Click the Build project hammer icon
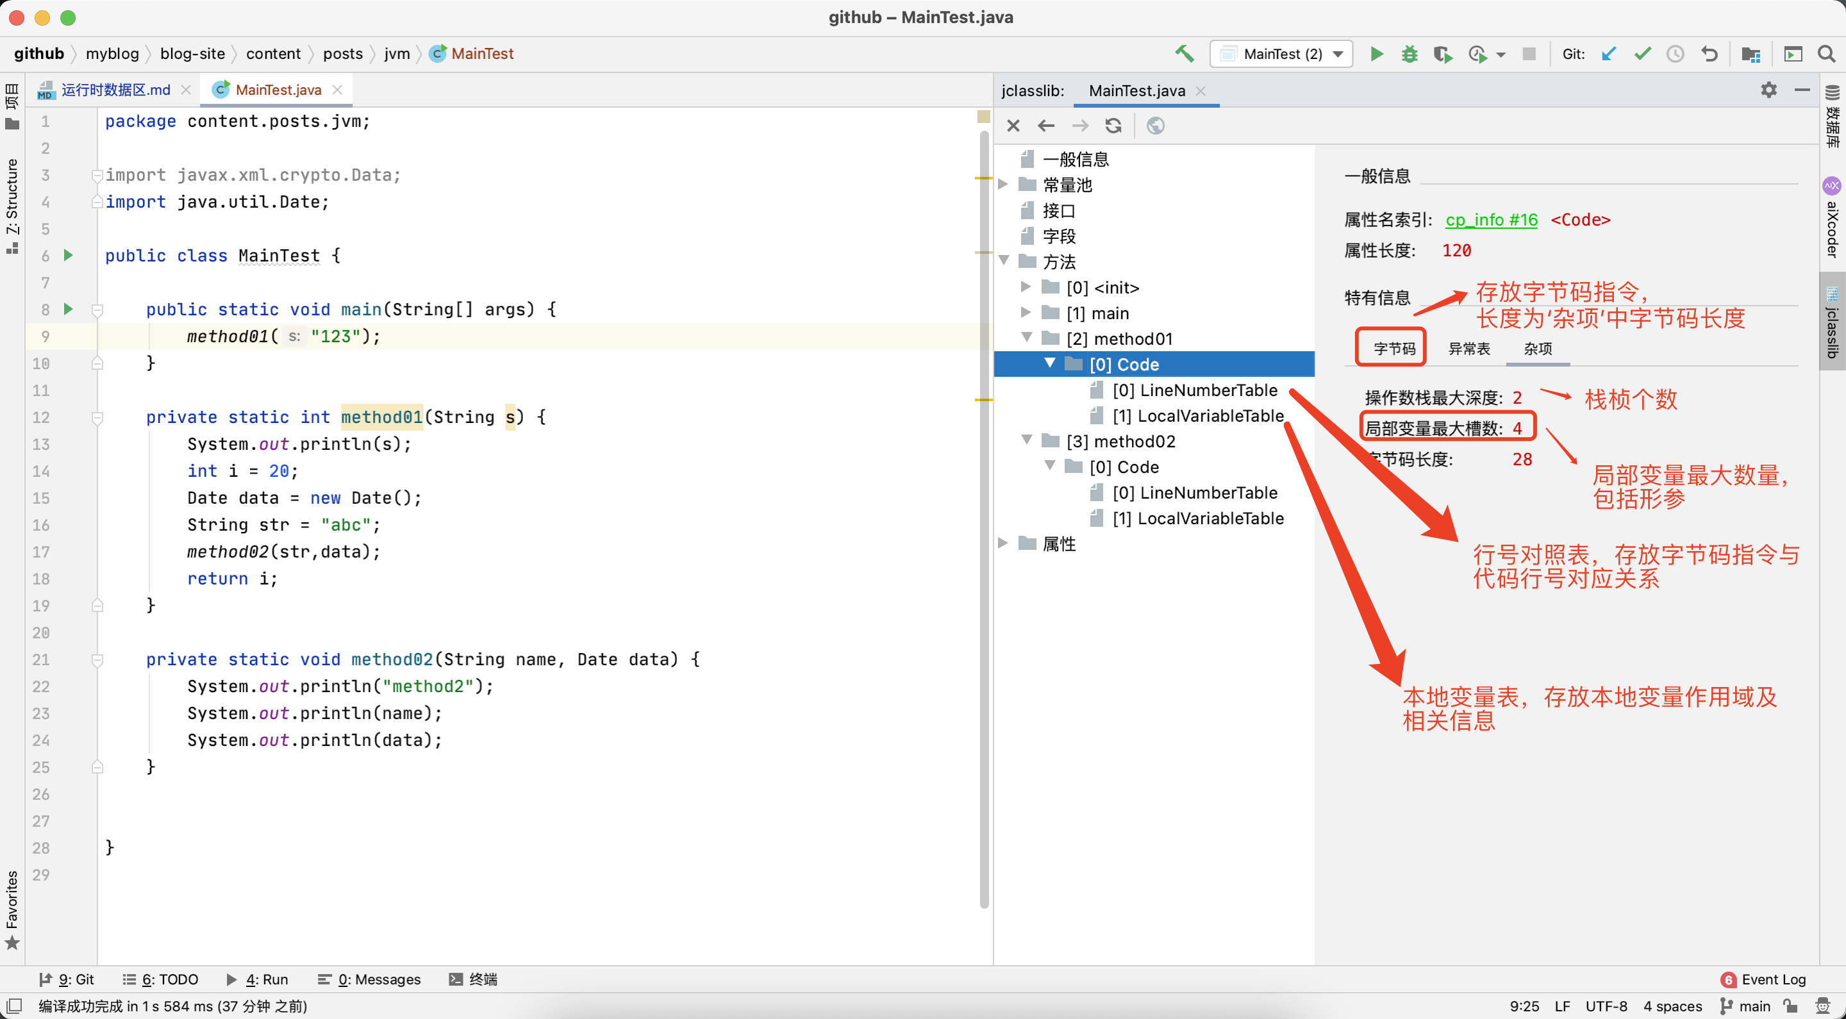This screenshot has width=1846, height=1019. pyautogui.click(x=1184, y=54)
